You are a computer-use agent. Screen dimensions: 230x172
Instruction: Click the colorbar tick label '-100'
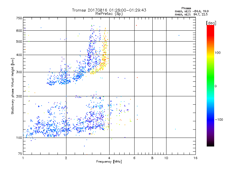[219, 120]
